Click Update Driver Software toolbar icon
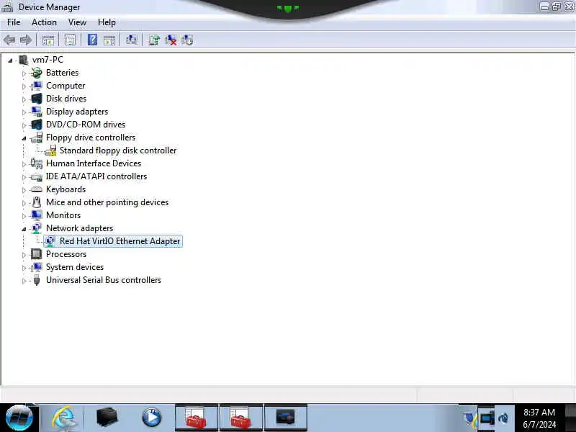The width and height of the screenshot is (576, 432). pos(154,40)
